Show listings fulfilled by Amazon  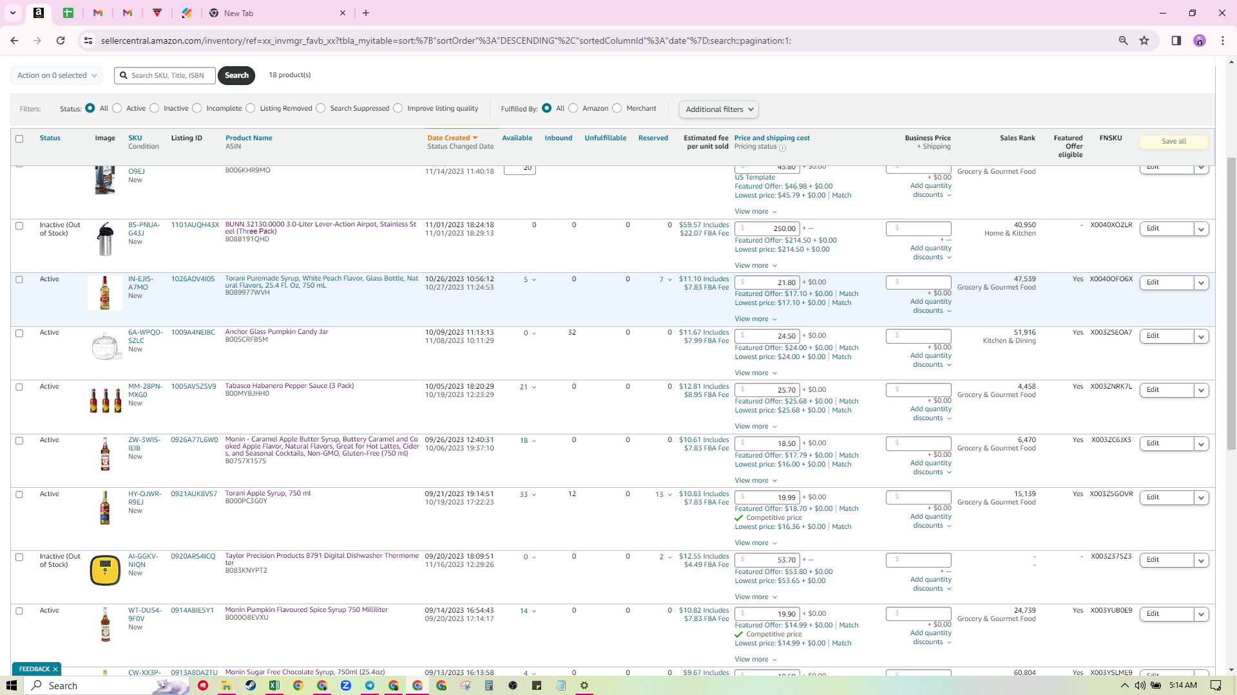tap(573, 108)
